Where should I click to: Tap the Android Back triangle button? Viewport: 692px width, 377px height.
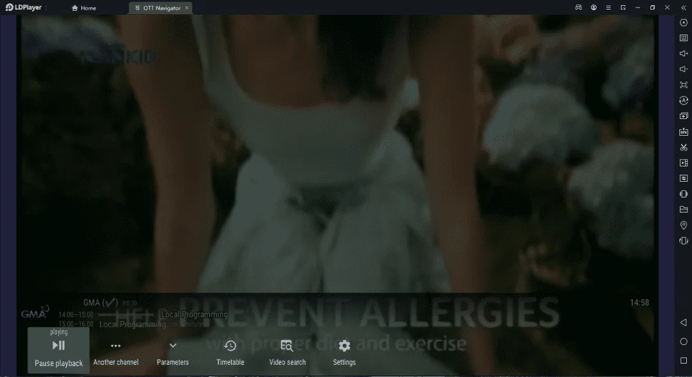684,323
